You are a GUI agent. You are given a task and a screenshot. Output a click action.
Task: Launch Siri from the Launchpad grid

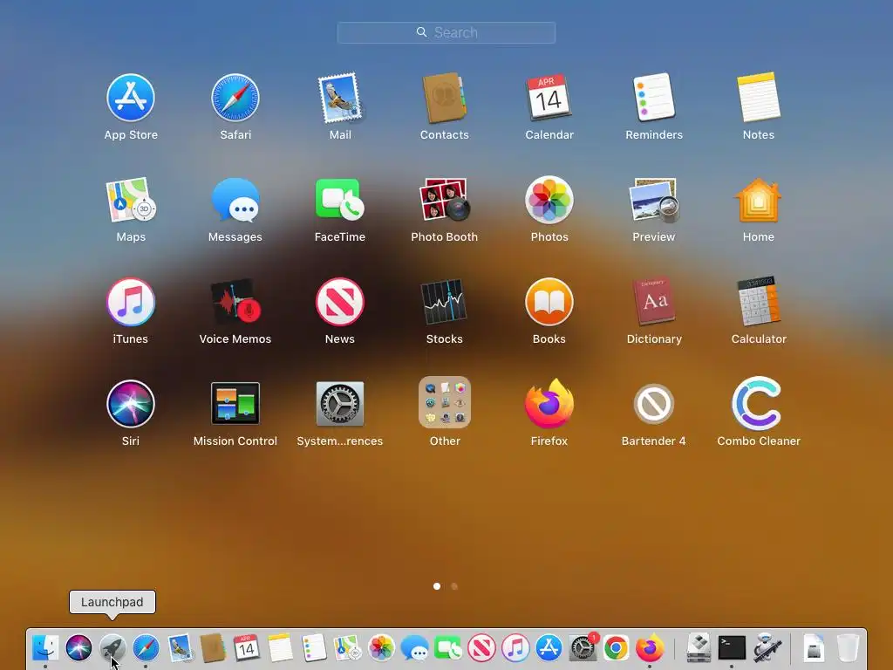coord(131,404)
